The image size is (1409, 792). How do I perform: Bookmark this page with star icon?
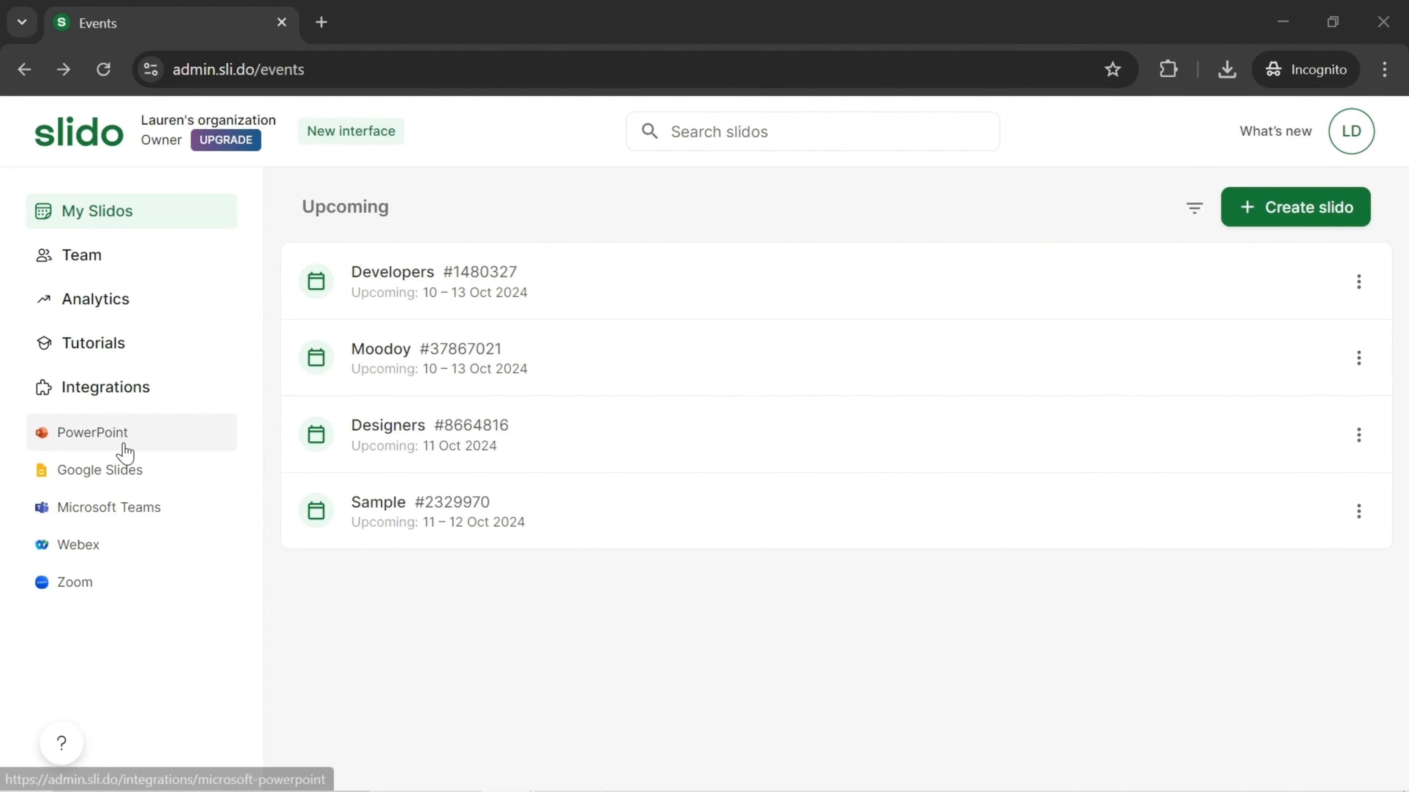pyautogui.click(x=1113, y=69)
